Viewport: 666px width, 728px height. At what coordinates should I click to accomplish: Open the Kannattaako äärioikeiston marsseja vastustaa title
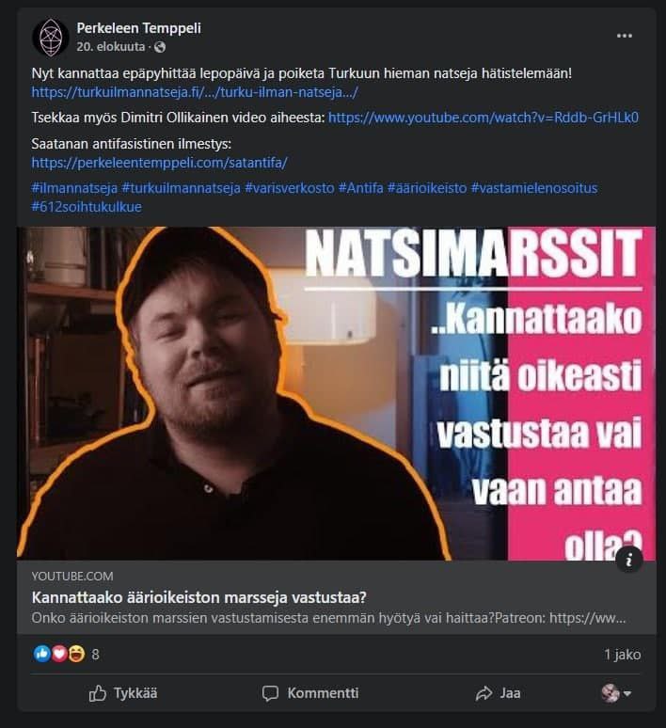coord(198,597)
